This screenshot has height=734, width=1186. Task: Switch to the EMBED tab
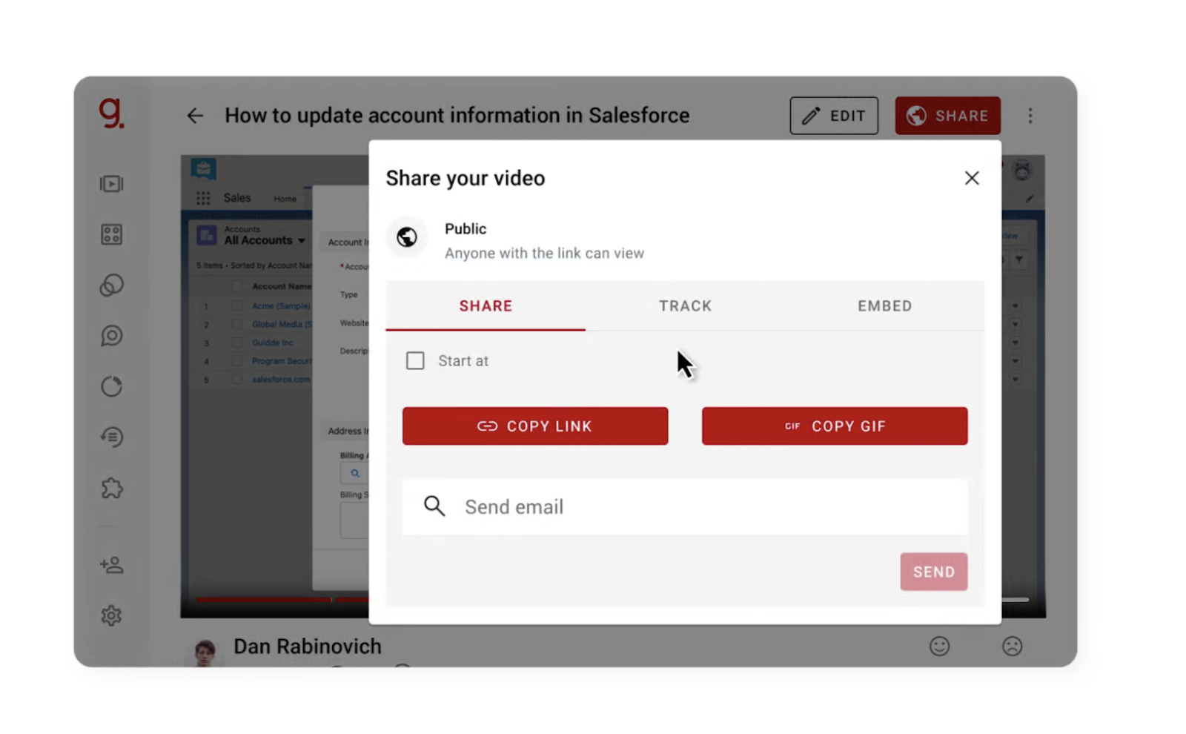pos(884,305)
